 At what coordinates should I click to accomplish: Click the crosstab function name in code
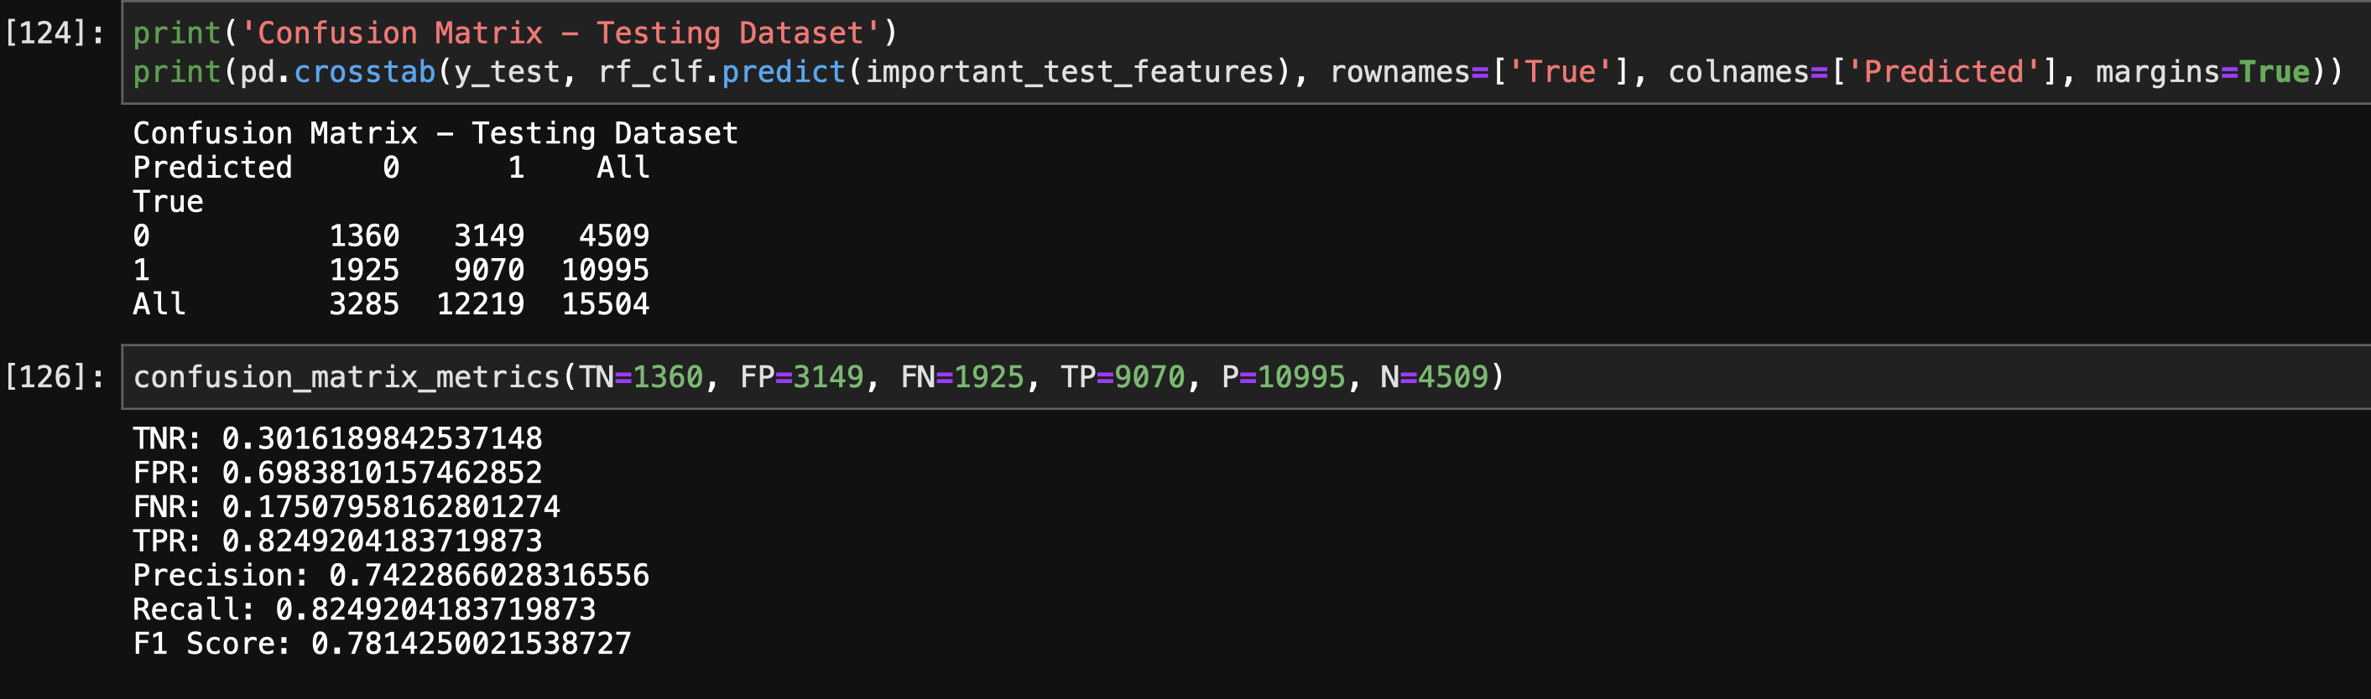[364, 72]
